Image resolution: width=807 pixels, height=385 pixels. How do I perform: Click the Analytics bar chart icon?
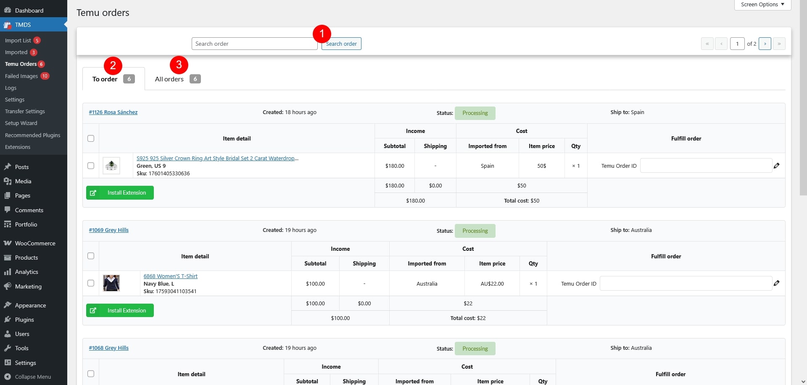8,272
